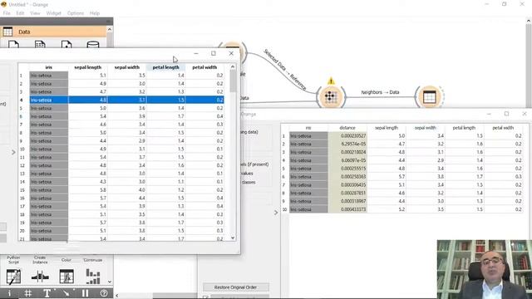Click row 20 row number in front table
The height and width of the screenshot is (299, 532).
pos(22,231)
